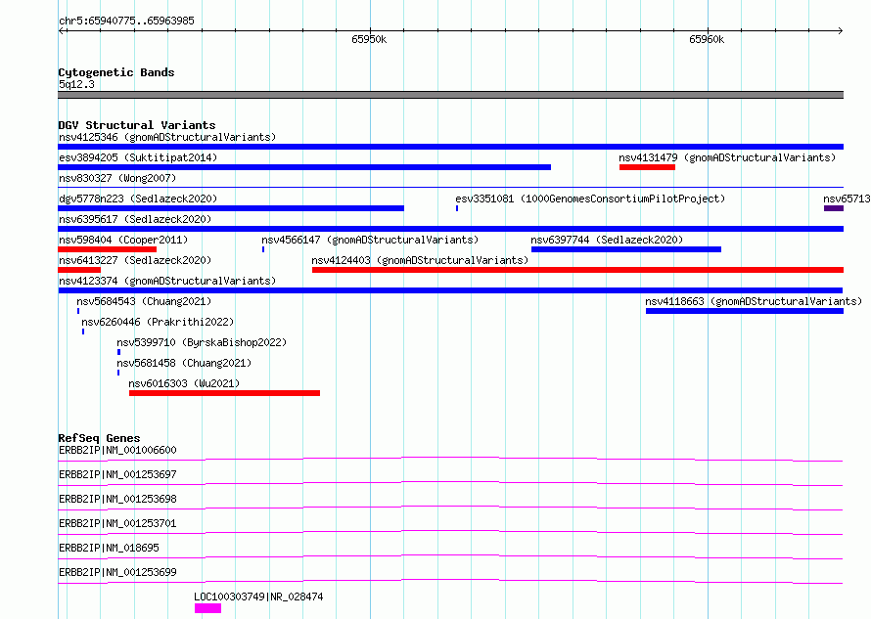Select ERBB2IP|NM_001253697 transcript label
871x619 pixels.
pyautogui.click(x=117, y=474)
